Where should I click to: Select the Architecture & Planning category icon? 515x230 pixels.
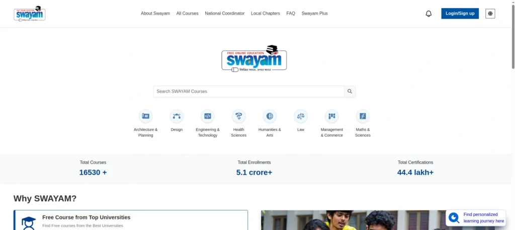pyautogui.click(x=145, y=116)
